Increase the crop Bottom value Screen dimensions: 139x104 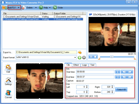click(112, 91)
